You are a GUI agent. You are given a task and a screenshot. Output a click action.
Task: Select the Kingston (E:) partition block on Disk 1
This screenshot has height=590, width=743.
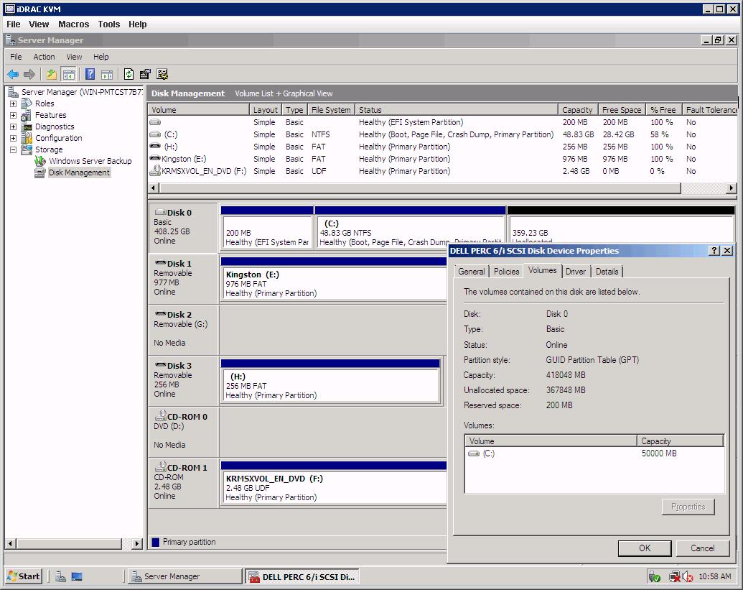[334, 279]
